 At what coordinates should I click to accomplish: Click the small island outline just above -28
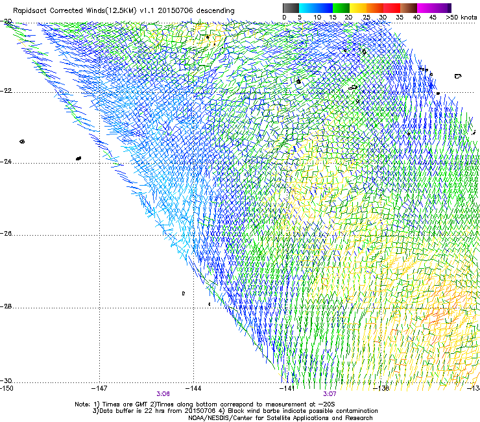point(184,293)
